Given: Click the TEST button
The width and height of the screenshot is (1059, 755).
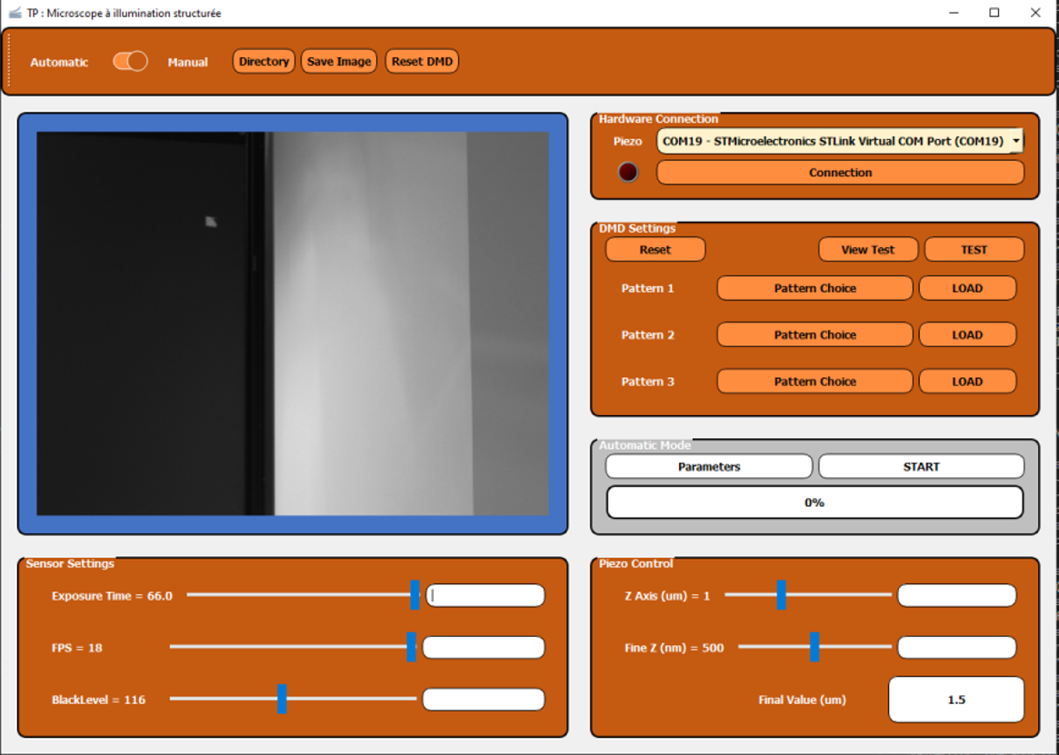Looking at the screenshot, I should point(974,249).
